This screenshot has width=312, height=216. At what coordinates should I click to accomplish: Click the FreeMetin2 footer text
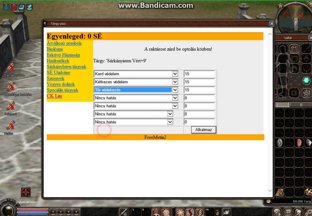[x=155, y=137]
